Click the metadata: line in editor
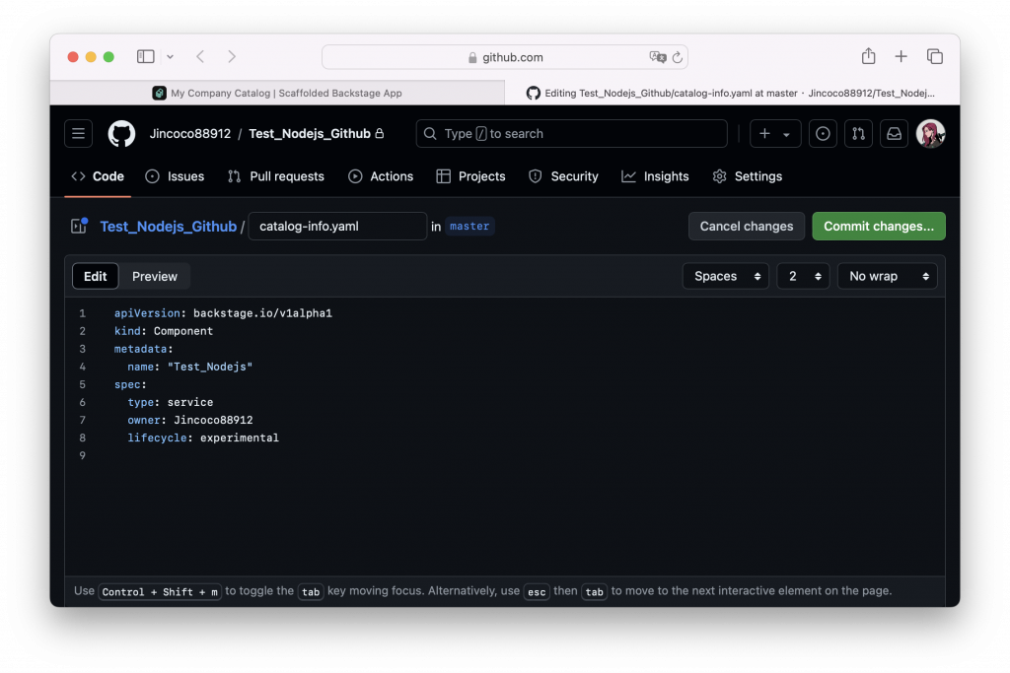 [144, 349]
